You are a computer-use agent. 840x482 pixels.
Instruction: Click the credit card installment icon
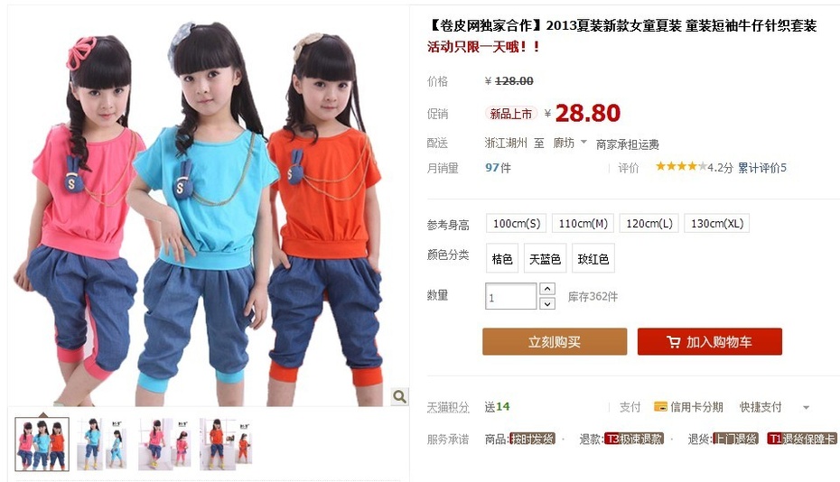coord(660,406)
